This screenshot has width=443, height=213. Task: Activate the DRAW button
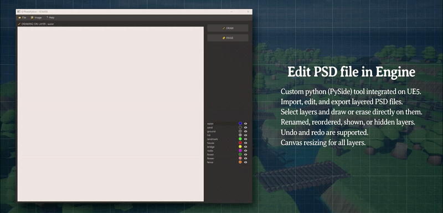[228, 28]
